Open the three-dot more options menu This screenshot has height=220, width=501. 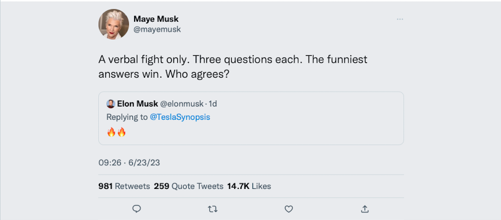[400, 19]
